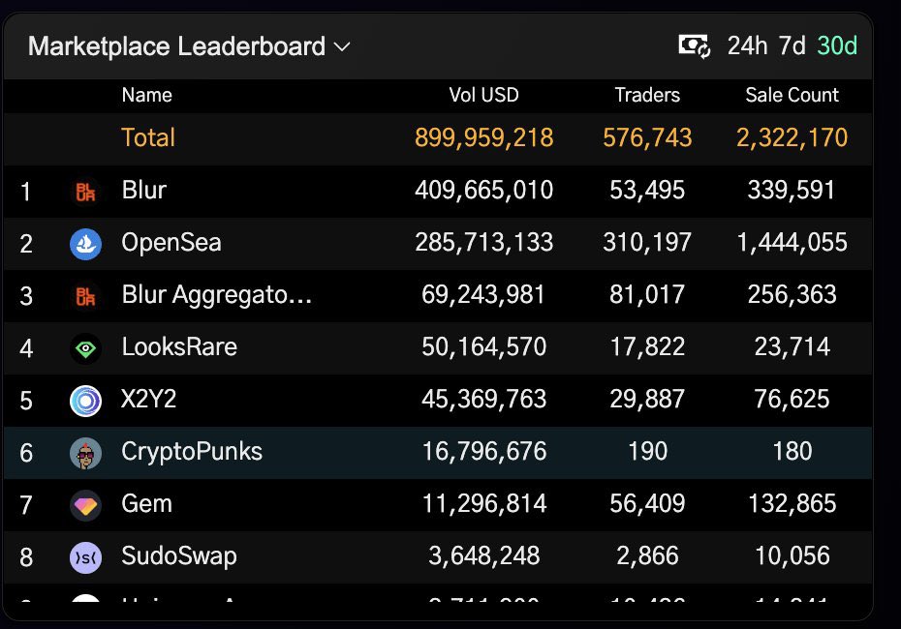Open the Marketplace Leaderboard dropdown chevron

342,47
